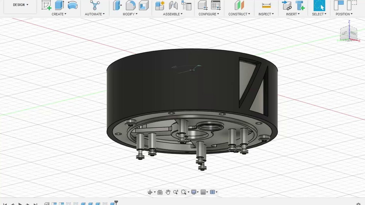Open the Grid and Snaps settings

tap(204, 192)
